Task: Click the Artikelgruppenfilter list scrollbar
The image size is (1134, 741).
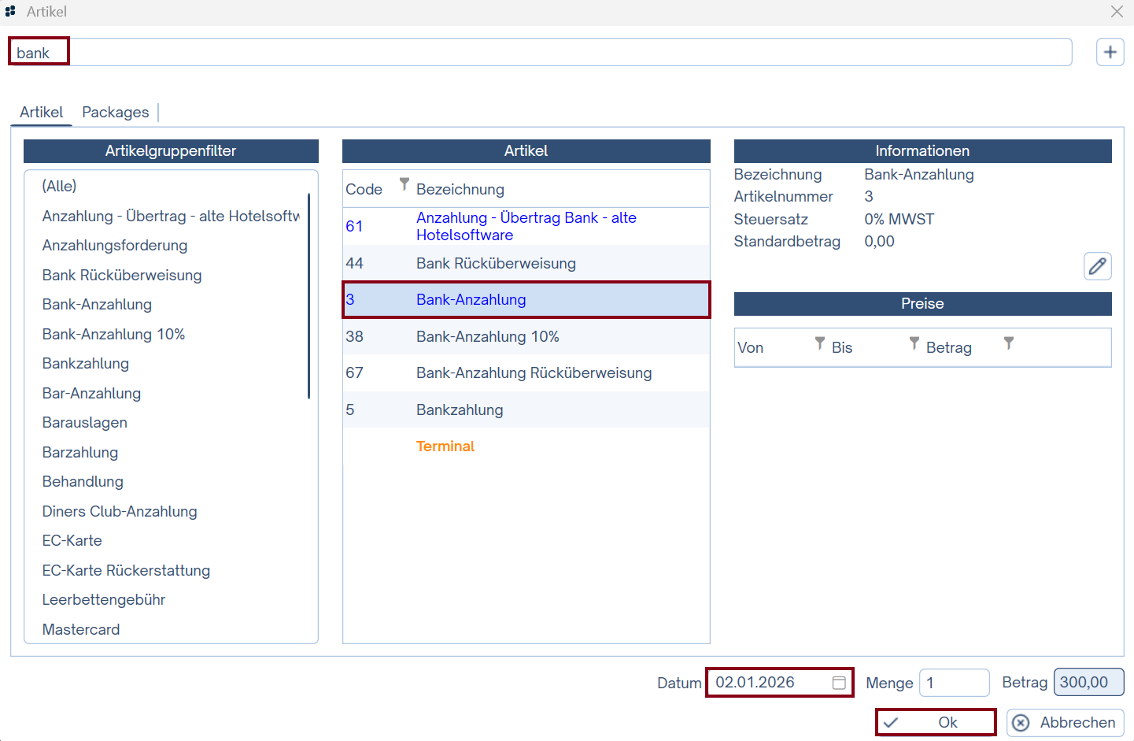Action: (x=308, y=295)
